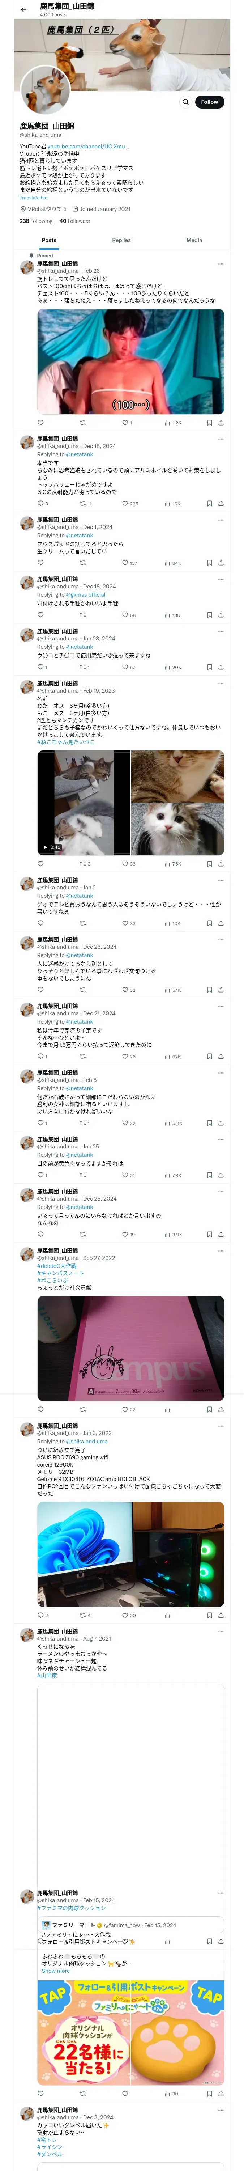The height and width of the screenshot is (2171, 244).
Task: Open more options on pinned post
Action: (x=221, y=264)
